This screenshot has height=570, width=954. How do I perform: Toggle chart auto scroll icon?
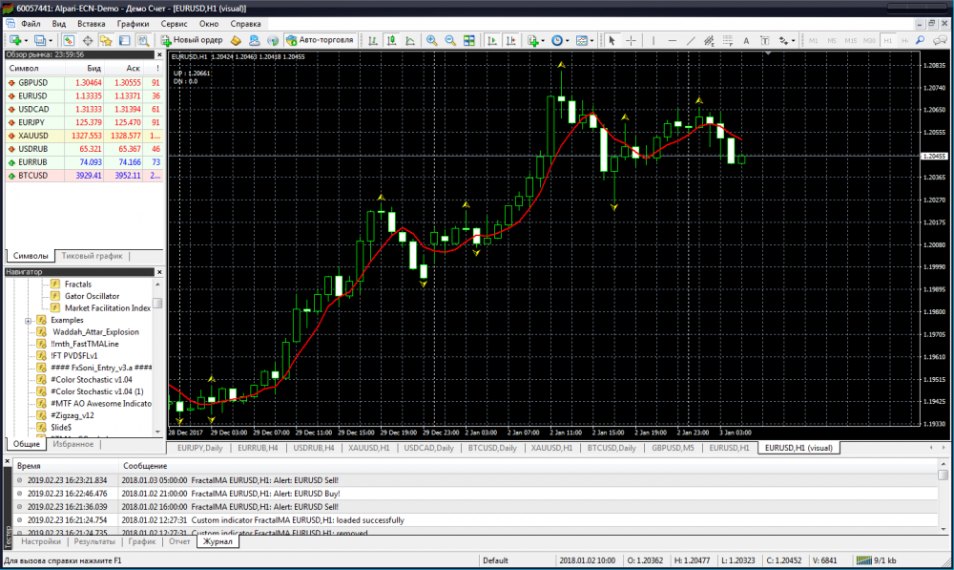pyautogui.click(x=491, y=40)
